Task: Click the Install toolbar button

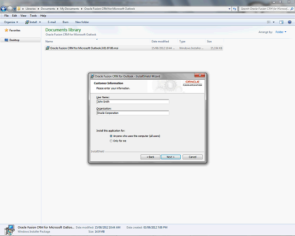Action: pyautogui.click(x=31, y=22)
